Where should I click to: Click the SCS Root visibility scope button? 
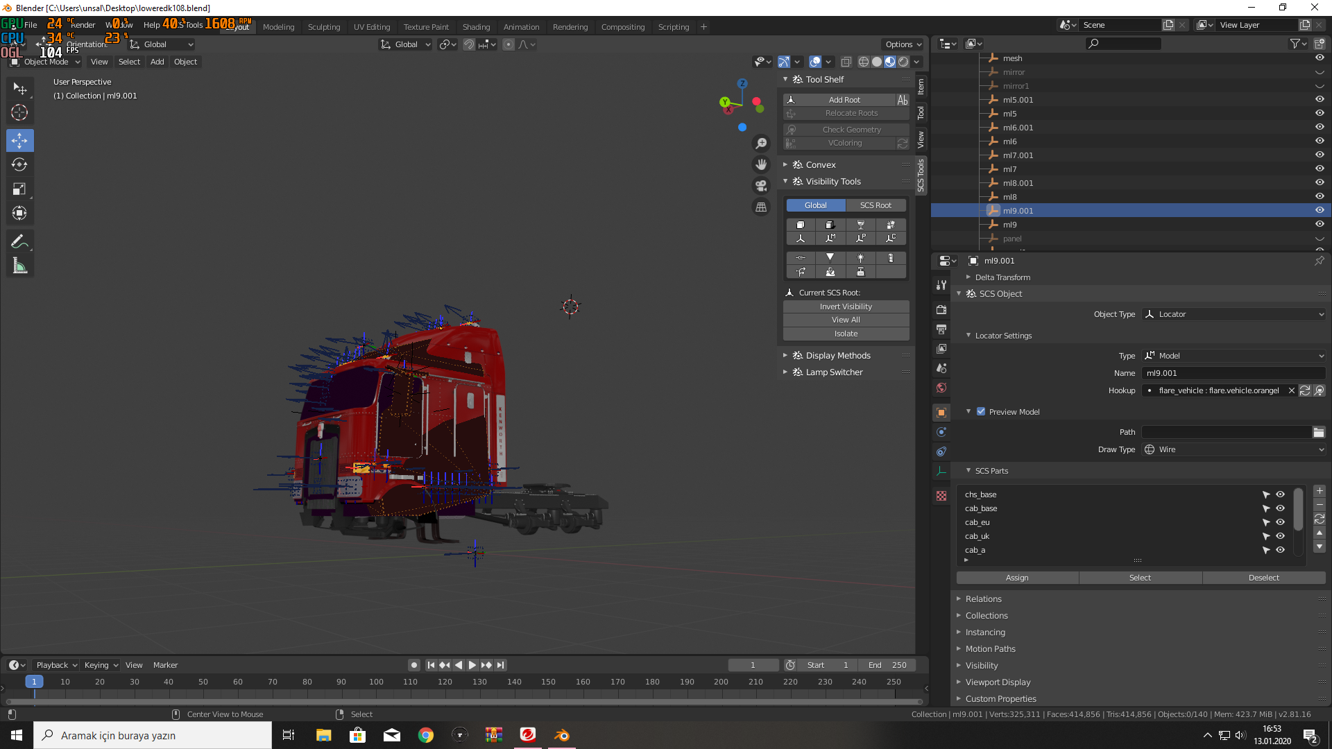[x=876, y=205]
